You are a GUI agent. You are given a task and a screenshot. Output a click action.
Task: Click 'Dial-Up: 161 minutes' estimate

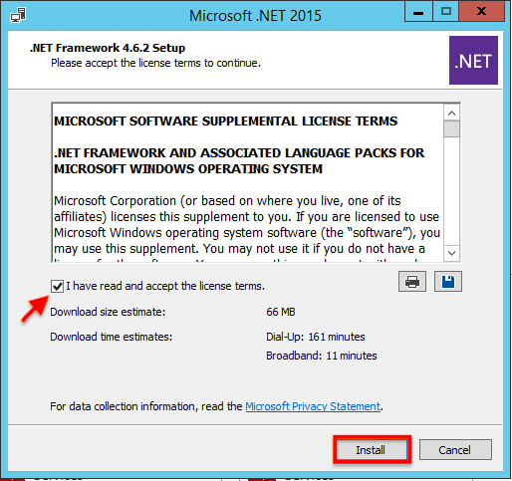coord(316,337)
